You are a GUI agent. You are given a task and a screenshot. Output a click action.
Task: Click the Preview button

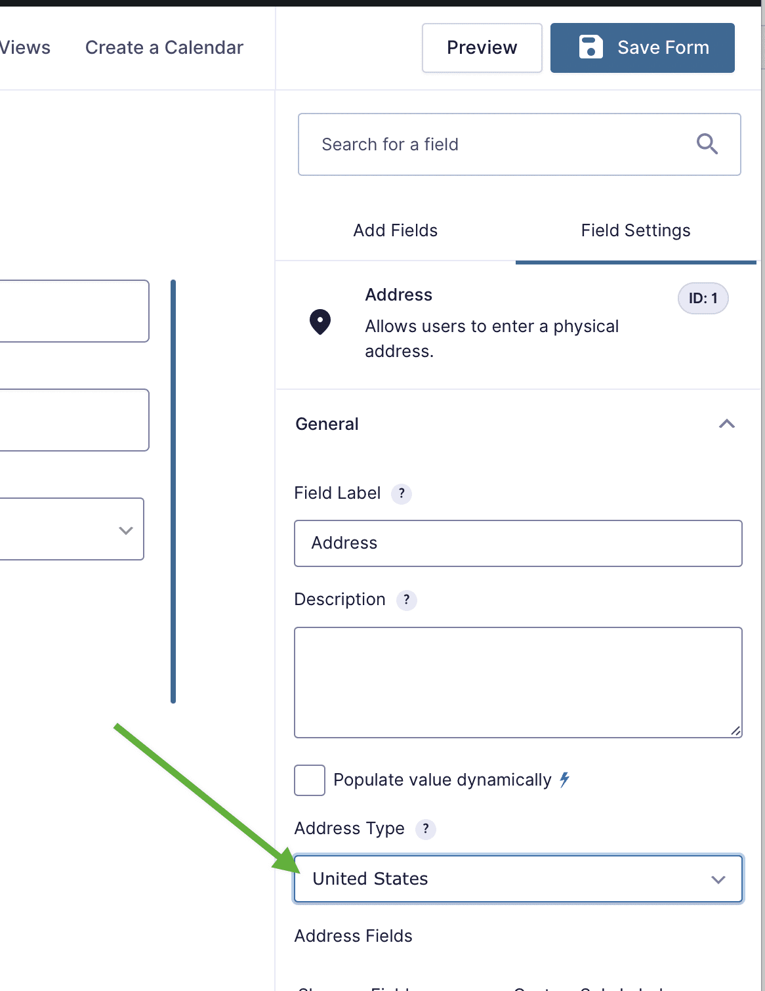tap(482, 47)
